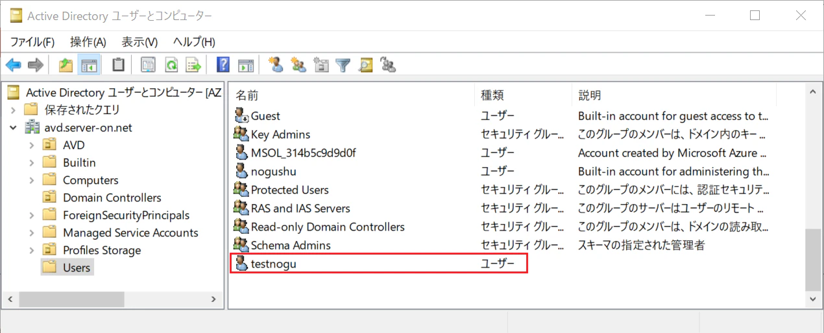This screenshot has width=824, height=333.
Task: Go back with the blue Back arrow
Action: pyautogui.click(x=14, y=65)
